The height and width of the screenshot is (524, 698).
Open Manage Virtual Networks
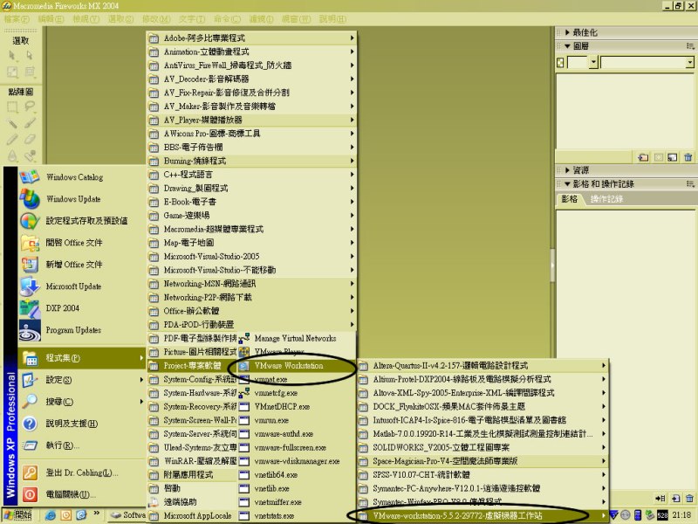pyautogui.click(x=295, y=339)
